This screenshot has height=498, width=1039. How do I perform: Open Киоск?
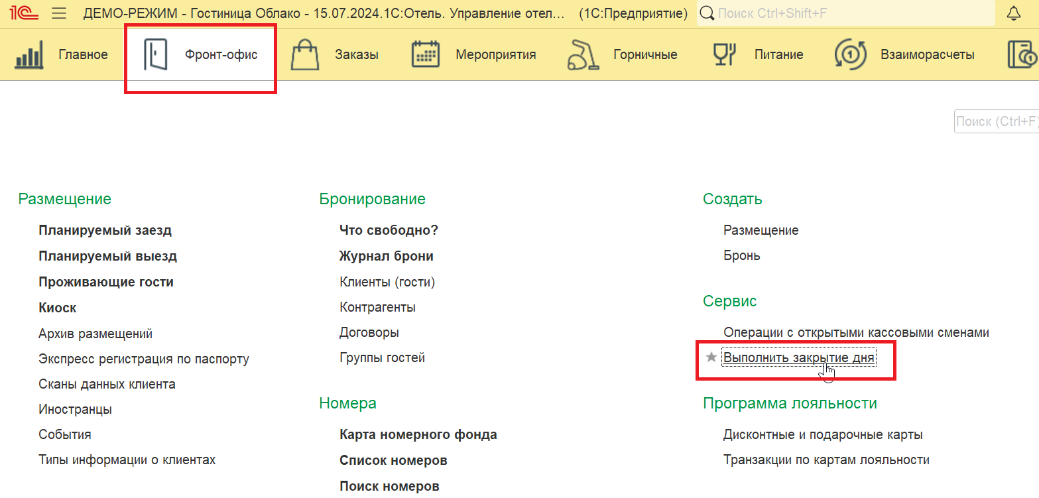58,308
